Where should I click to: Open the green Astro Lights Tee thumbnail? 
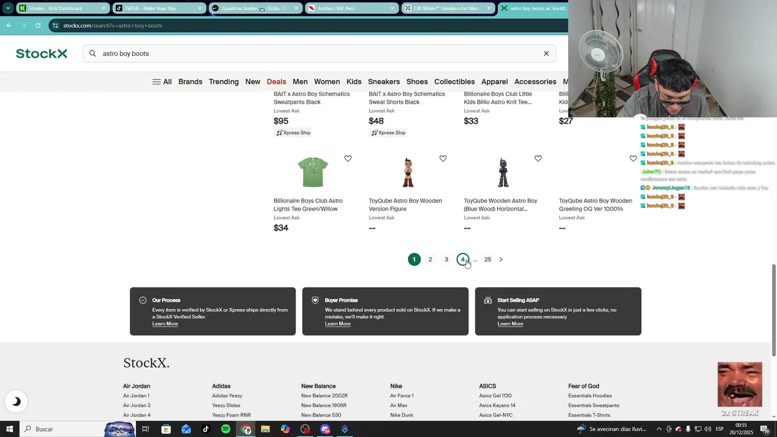coord(313,172)
